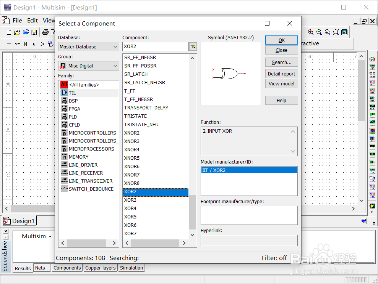Select the FPGA family
Viewport: 378px width, 284px height.
(x=89, y=109)
